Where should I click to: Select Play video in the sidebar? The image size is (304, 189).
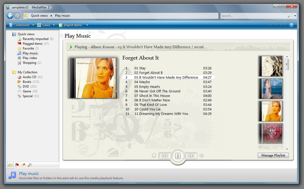(27, 58)
